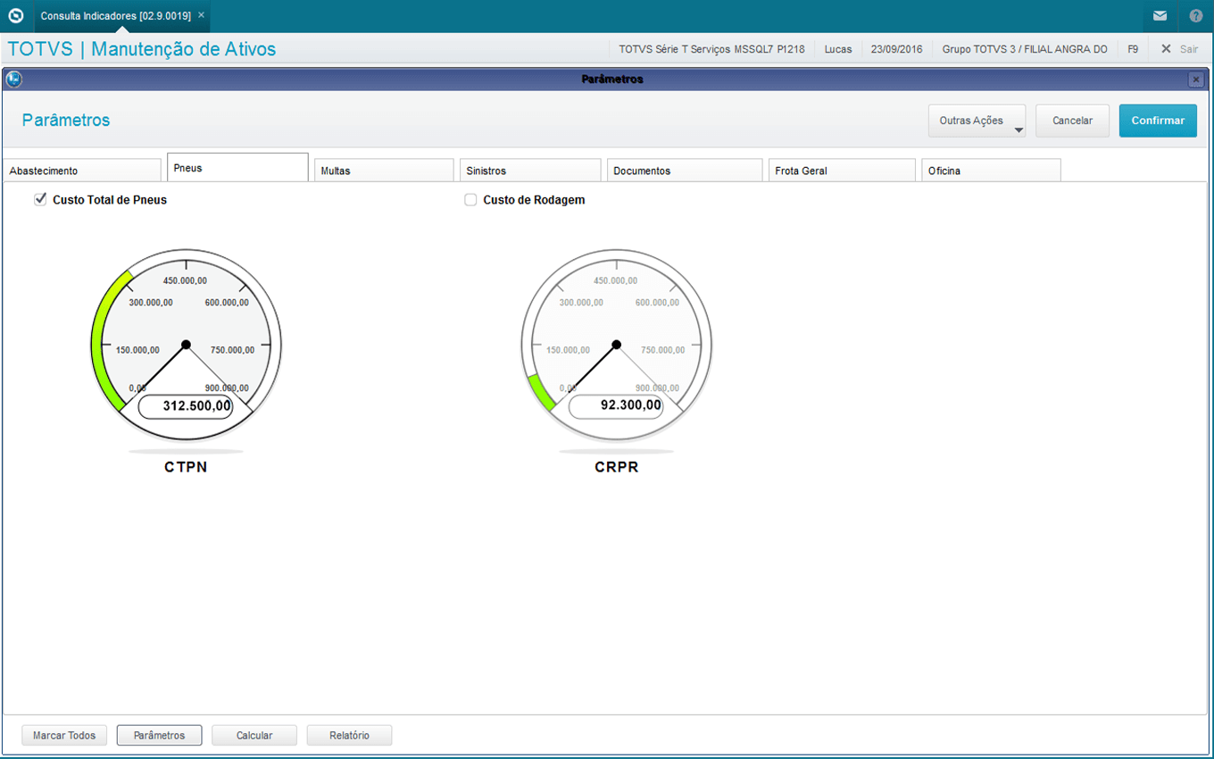Click the TOTVS logo icon at top-left

[x=15, y=16]
